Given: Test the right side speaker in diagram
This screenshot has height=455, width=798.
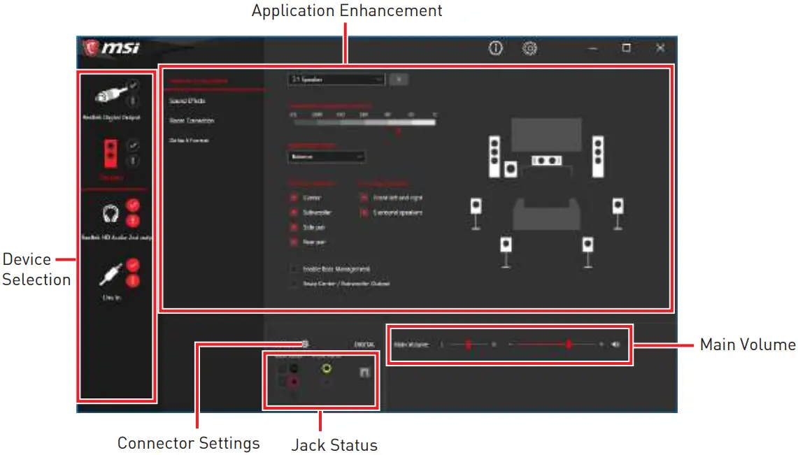Looking at the screenshot, I should (618, 213).
